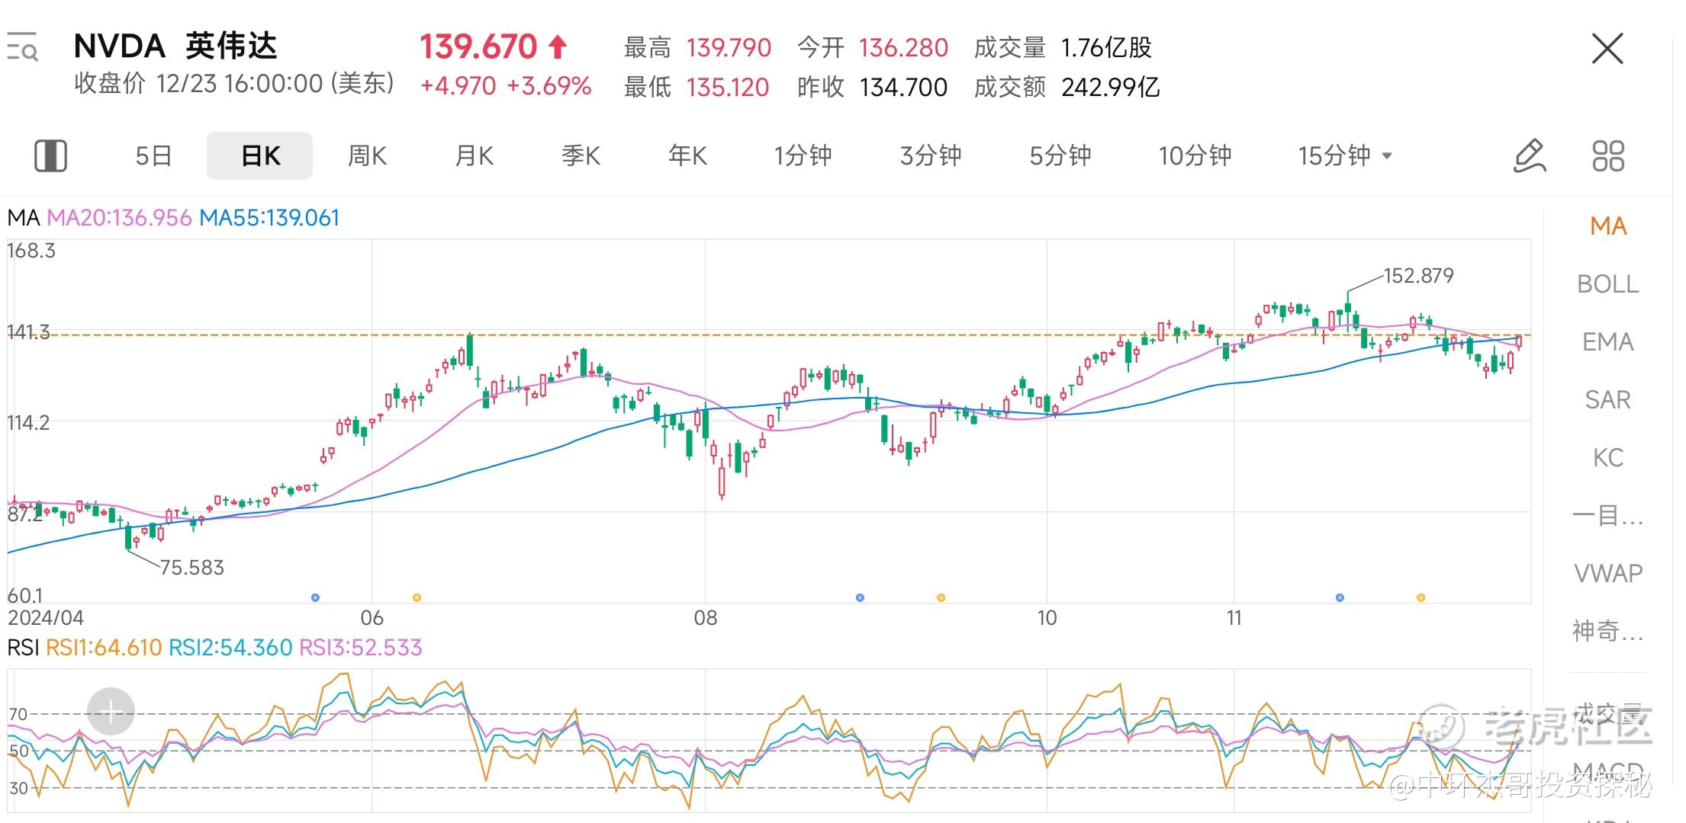Click the NVDA 英伟达 stock title
Image resolution: width=1686 pixels, height=823 pixels.
pyautogui.click(x=175, y=46)
